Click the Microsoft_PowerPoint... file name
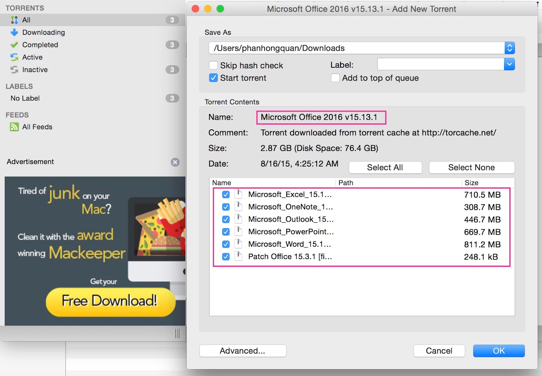 [291, 232]
